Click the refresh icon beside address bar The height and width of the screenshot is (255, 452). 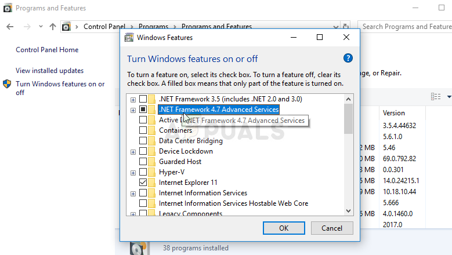tap(346, 27)
